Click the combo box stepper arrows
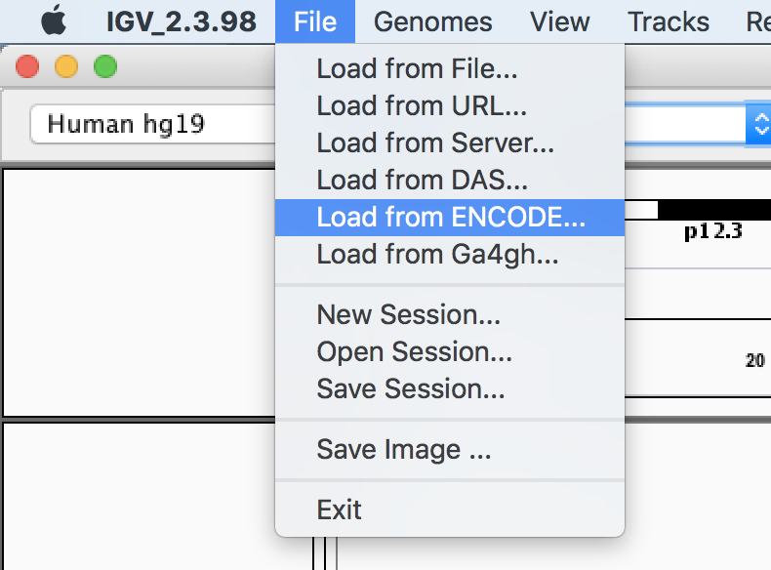This screenshot has width=771, height=570. 759,123
